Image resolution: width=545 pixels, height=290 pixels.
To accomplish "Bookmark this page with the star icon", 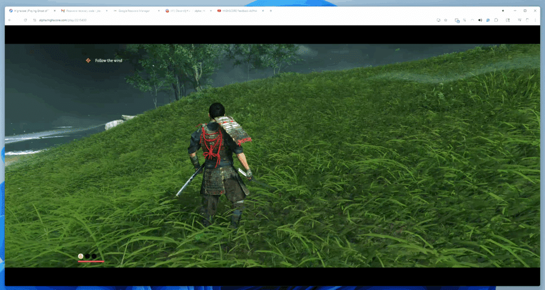I will (445, 20).
